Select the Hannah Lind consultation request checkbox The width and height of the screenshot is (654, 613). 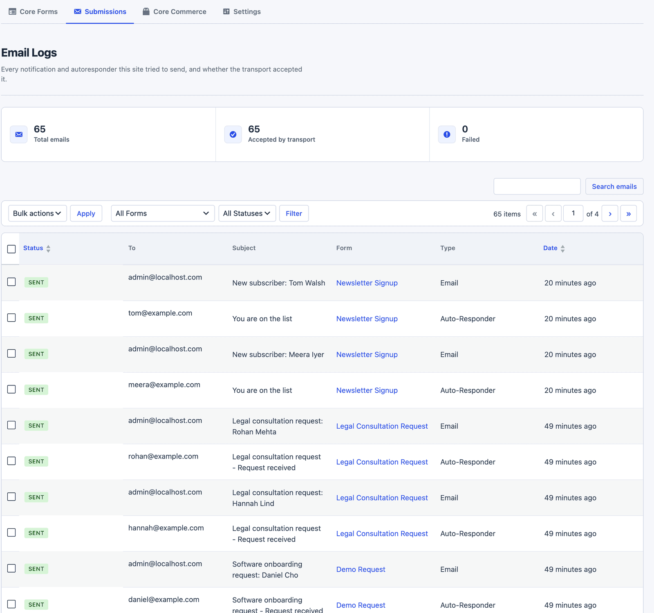tap(11, 497)
